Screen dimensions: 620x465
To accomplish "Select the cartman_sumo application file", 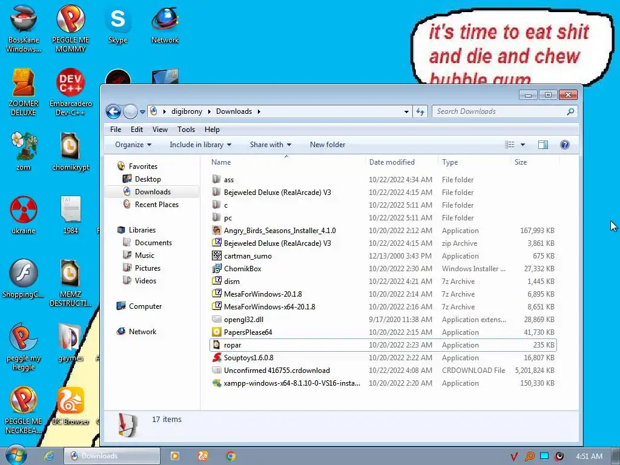I will (383, 256).
